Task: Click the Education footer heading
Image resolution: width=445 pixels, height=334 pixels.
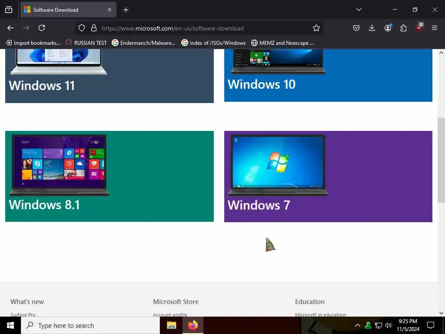Action: point(309,302)
